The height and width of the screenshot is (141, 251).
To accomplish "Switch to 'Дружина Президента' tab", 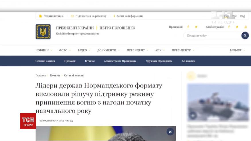I will coord(159,61).
